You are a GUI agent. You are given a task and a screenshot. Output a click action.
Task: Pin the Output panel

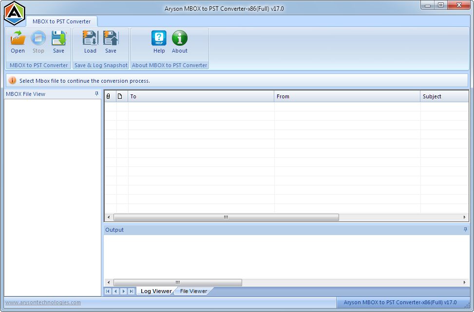pyautogui.click(x=465, y=230)
